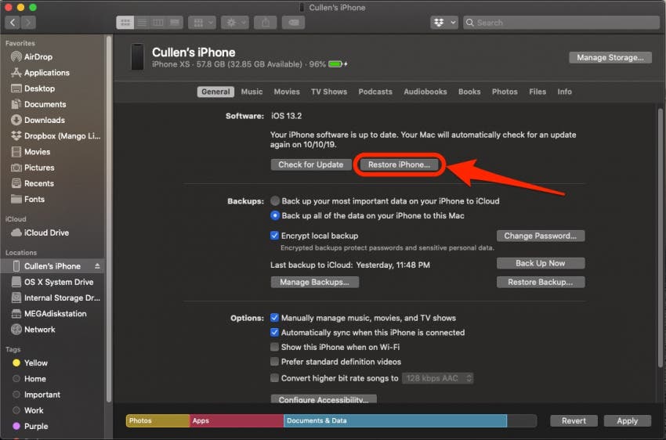Screen dimensions: 666x440
Task: Click the Share toolbar icon
Action: [x=266, y=23]
